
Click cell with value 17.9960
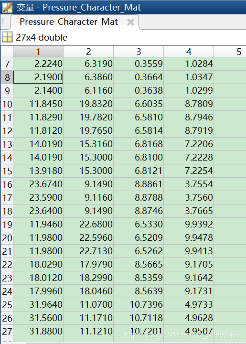38,291
